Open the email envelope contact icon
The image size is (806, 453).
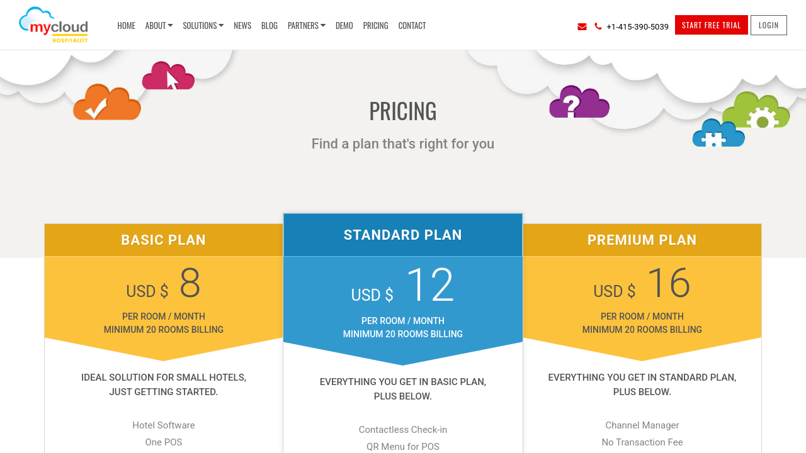click(581, 26)
